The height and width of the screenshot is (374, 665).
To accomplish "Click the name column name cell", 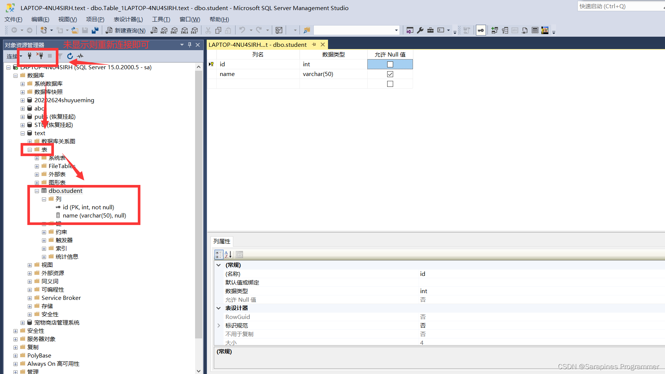I will (x=258, y=74).
